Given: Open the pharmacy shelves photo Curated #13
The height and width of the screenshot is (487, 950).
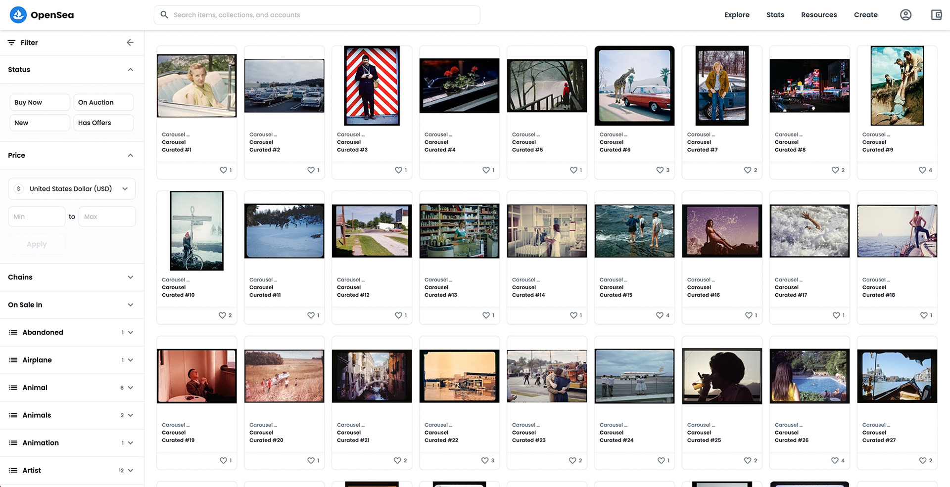Looking at the screenshot, I should pyautogui.click(x=459, y=231).
